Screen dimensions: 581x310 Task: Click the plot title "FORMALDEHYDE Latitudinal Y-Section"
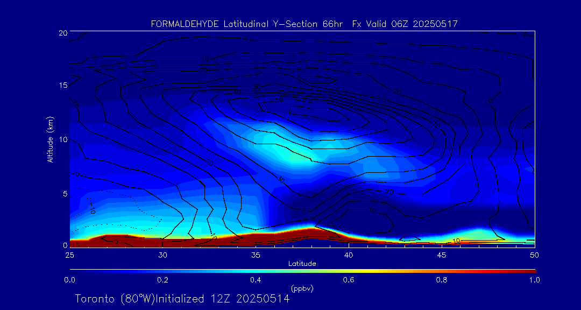[234, 24]
